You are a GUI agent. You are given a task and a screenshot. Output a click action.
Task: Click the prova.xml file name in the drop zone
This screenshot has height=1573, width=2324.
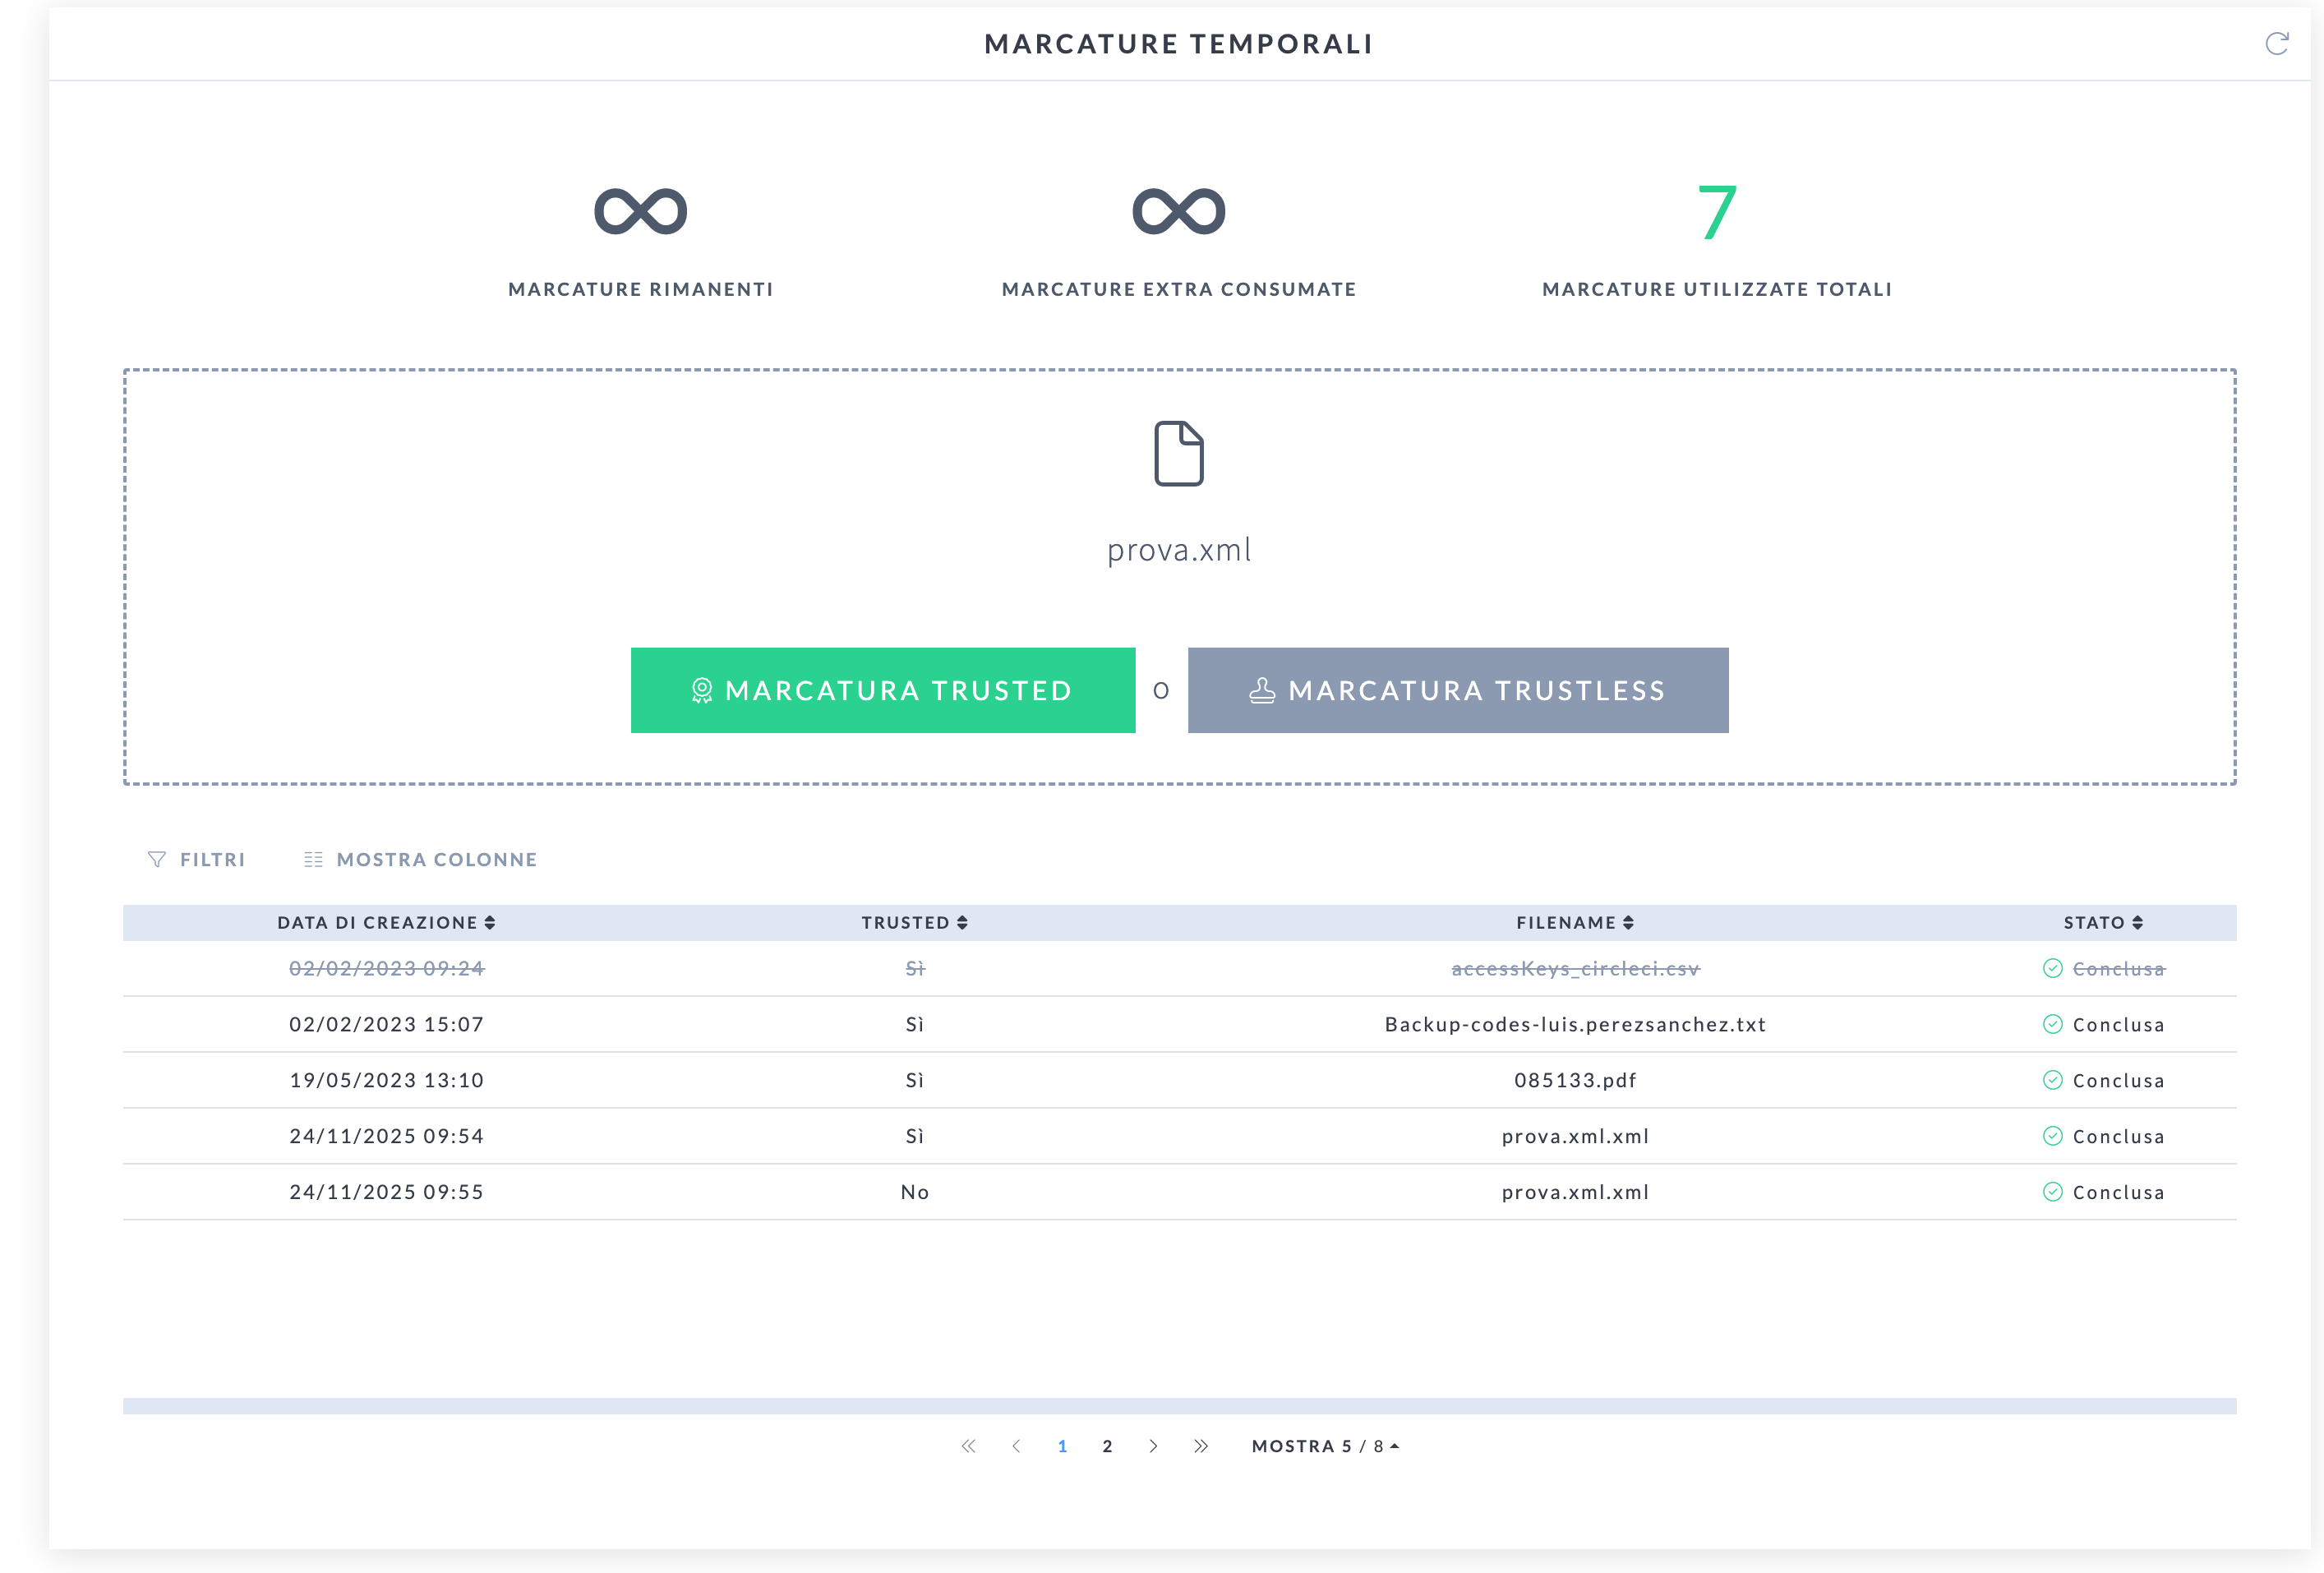1179,550
